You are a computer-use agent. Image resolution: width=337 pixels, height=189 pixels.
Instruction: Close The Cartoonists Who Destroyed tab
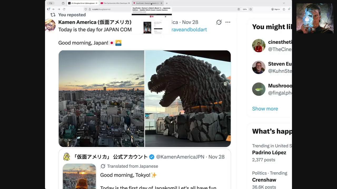129,3
